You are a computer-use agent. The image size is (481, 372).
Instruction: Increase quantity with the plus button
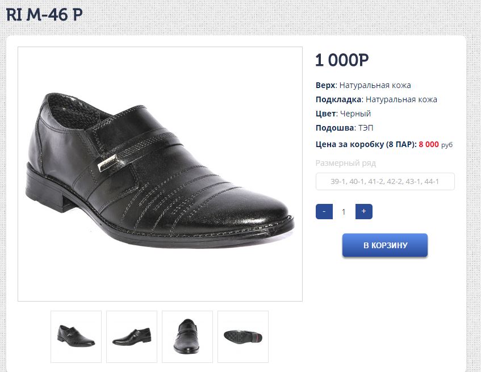coord(363,212)
